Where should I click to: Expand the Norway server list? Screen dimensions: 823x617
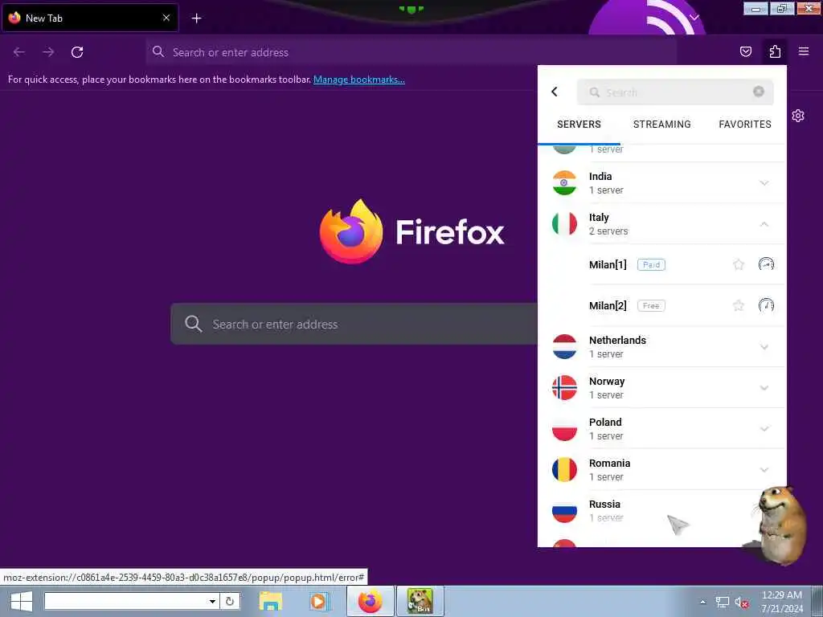click(764, 388)
